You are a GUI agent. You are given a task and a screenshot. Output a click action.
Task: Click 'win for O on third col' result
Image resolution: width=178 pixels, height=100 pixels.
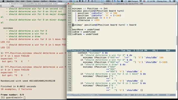click(34, 11)
